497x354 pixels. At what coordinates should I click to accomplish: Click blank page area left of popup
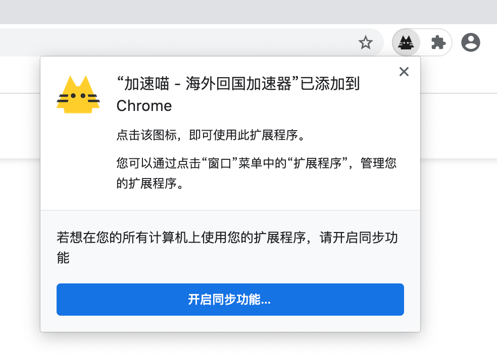(19, 227)
